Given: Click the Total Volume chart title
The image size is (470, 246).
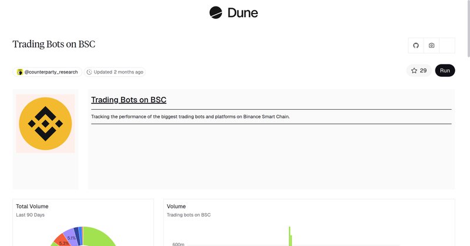Looking at the screenshot, I should (x=32, y=207).
